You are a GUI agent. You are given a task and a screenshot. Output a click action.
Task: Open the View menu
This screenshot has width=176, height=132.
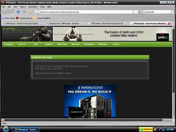point(15,7)
